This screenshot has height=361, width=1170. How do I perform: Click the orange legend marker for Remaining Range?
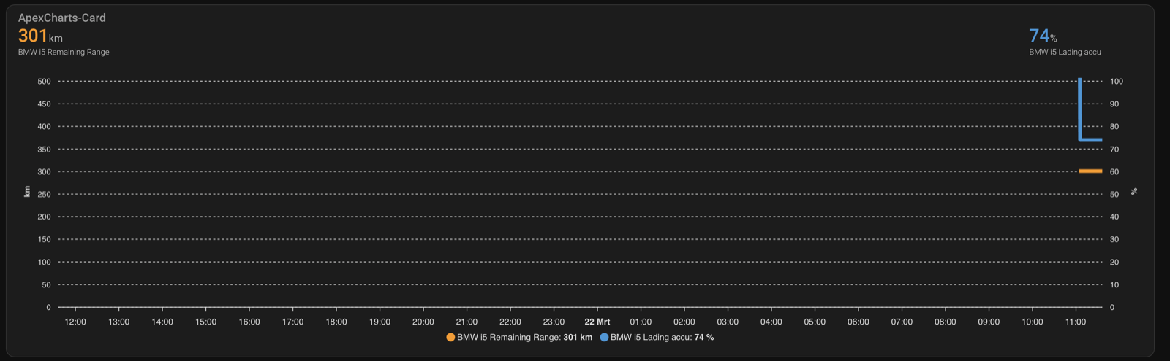pyautogui.click(x=450, y=338)
